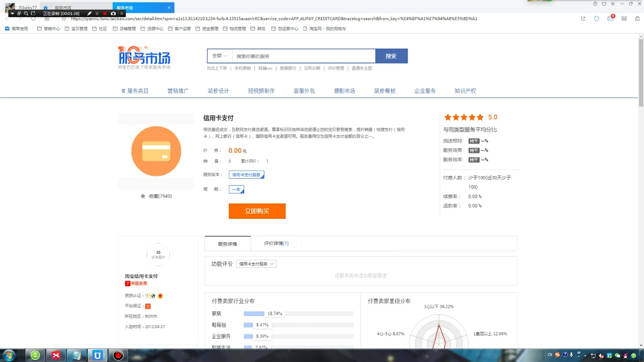644x362 pixels.
Task: Open the red recorder app in the taskbar
Action: [118, 355]
